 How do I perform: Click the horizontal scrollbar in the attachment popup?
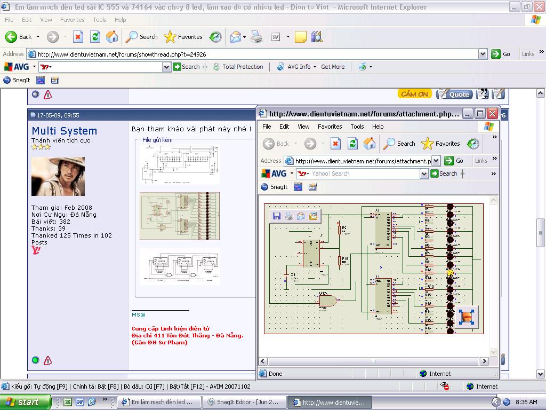click(373, 361)
